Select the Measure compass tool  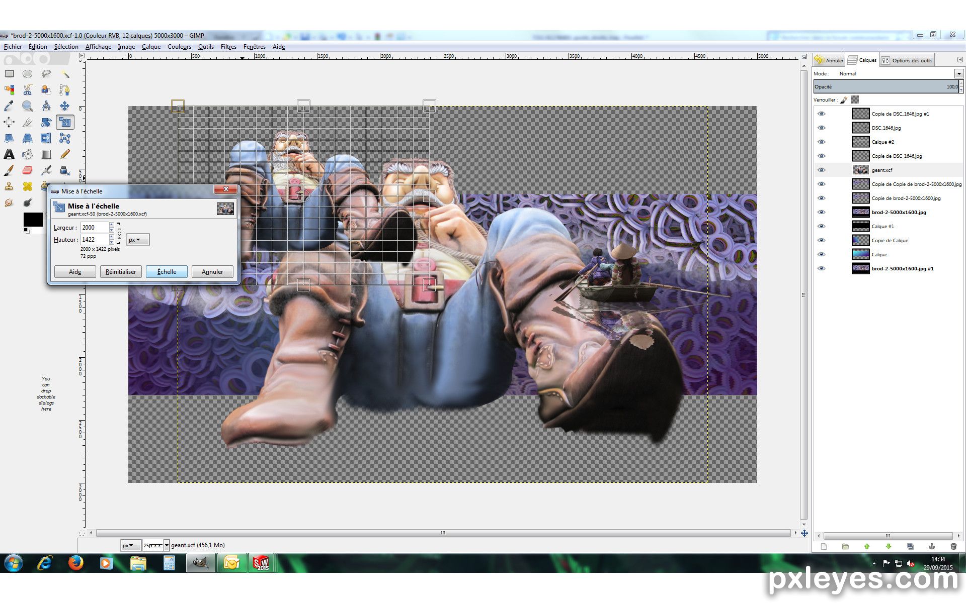(x=46, y=106)
